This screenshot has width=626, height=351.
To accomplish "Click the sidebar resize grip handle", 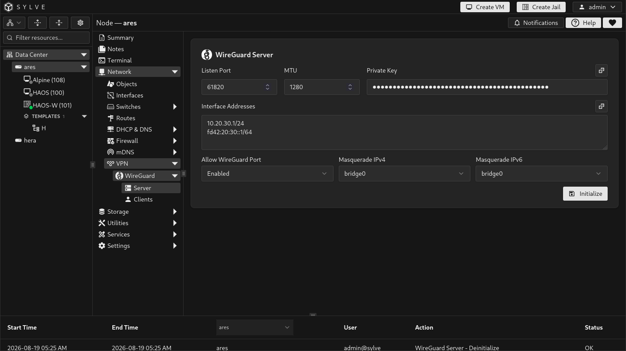I will point(92,165).
